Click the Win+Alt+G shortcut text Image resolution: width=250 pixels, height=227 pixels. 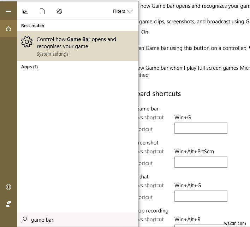[x=187, y=186]
